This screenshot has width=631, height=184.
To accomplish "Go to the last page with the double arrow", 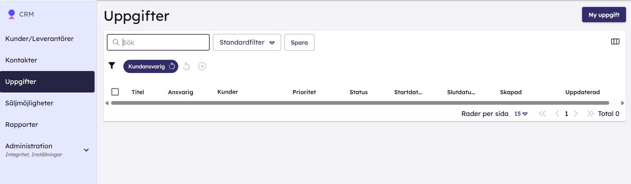I will 590,114.
